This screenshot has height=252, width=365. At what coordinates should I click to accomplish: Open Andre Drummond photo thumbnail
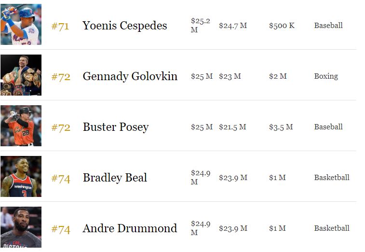click(21, 227)
